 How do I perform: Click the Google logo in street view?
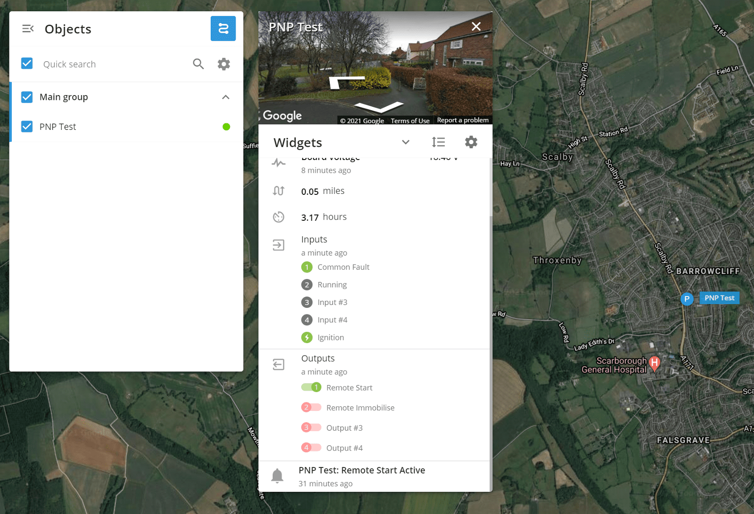(282, 115)
